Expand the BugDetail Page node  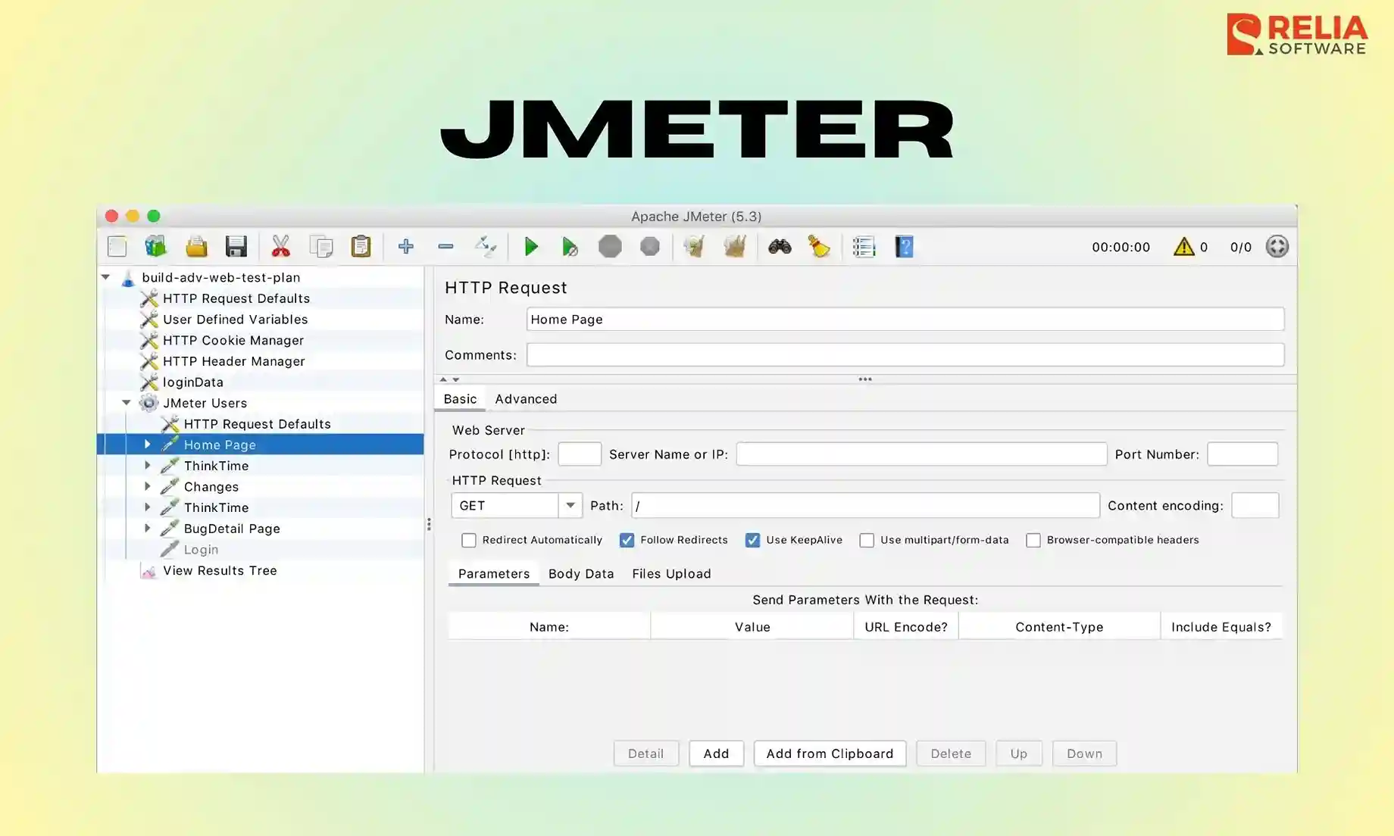(x=148, y=529)
